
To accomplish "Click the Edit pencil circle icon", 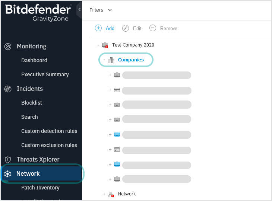I will tap(126, 28).
